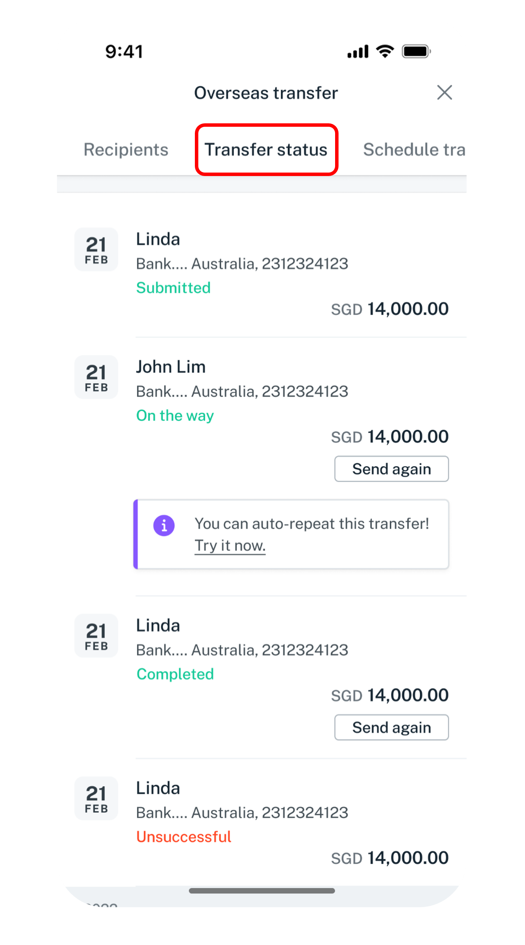The image size is (525, 945).
Task: Tap date badge of Completed Linda transfer
Action: point(96,636)
